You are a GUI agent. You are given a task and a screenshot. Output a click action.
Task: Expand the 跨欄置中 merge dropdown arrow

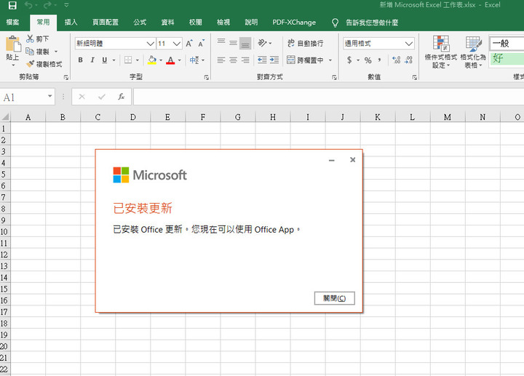pyautogui.click(x=330, y=60)
